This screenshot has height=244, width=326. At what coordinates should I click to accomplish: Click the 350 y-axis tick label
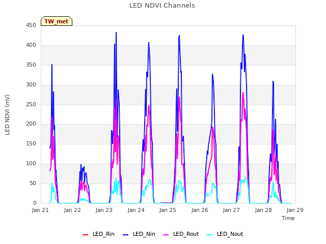click(x=31, y=65)
